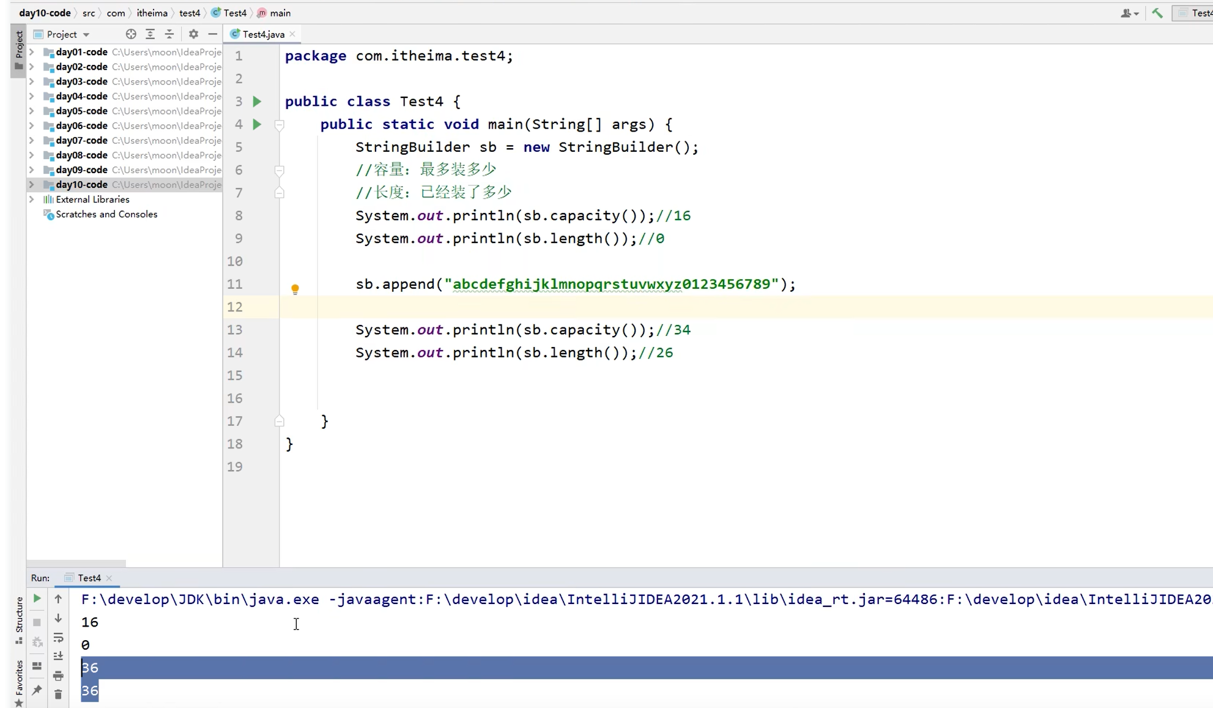Viewport: 1213px width, 708px height.
Task: Click the locate/select opened file target icon
Action: 130,34
